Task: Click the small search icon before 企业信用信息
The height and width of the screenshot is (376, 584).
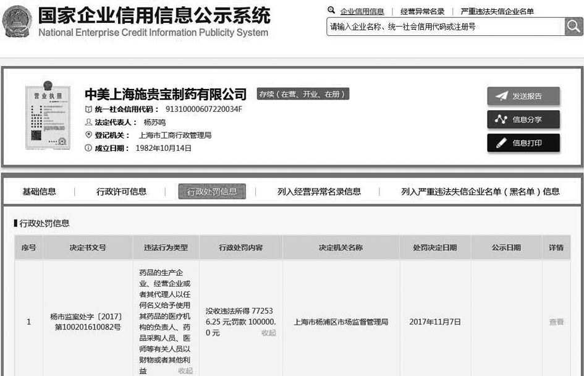Action: pyautogui.click(x=331, y=11)
